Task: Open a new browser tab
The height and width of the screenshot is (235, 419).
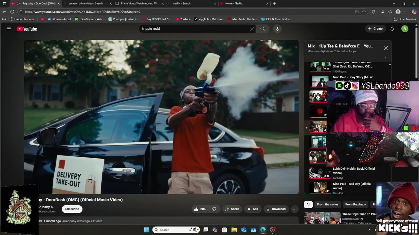Action: coord(274,4)
